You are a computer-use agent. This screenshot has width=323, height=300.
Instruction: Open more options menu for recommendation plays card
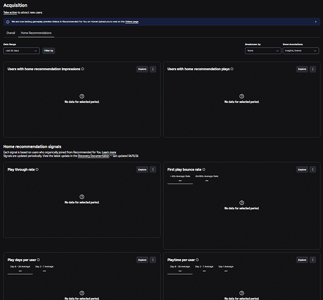pyautogui.click(x=313, y=69)
